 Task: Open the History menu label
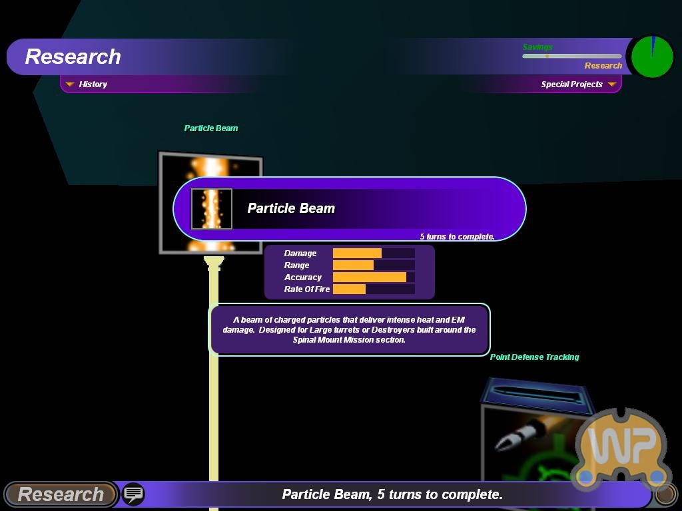93,85
